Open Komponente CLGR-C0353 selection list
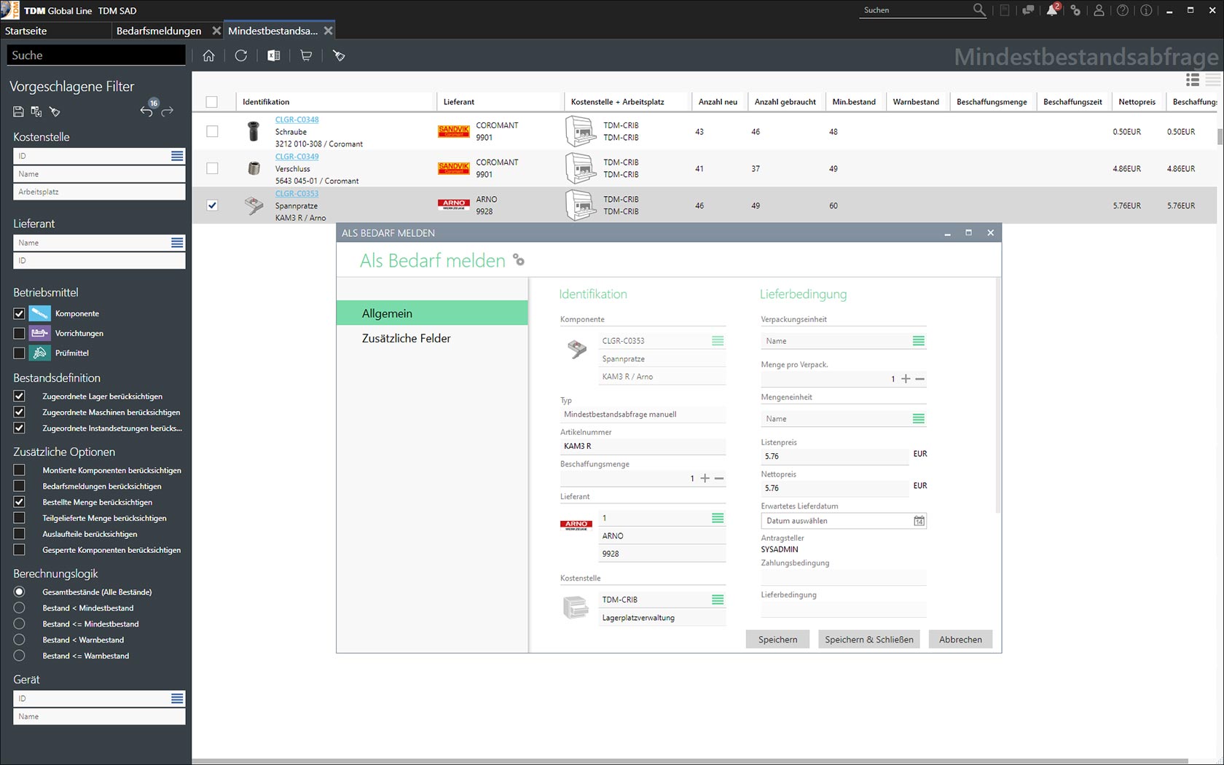The height and width of the screenshot is (765, 1224). (x=718, y=341)
